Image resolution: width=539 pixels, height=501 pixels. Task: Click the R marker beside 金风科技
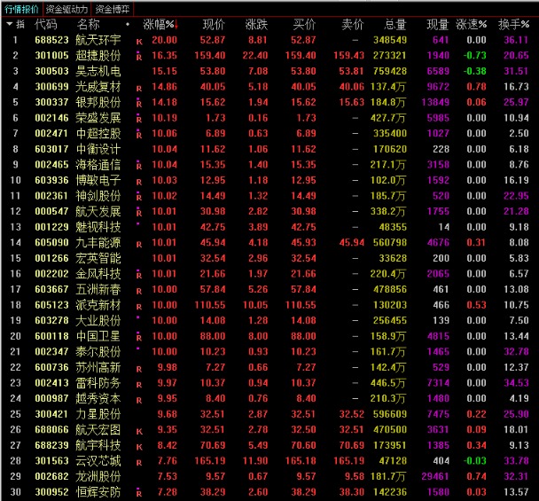[x=139, y=274]
